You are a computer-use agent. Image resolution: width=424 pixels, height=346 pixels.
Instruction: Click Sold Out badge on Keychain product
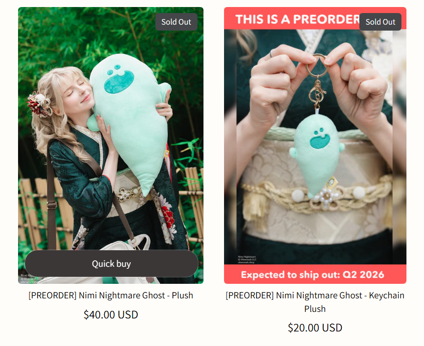(380, 22)
